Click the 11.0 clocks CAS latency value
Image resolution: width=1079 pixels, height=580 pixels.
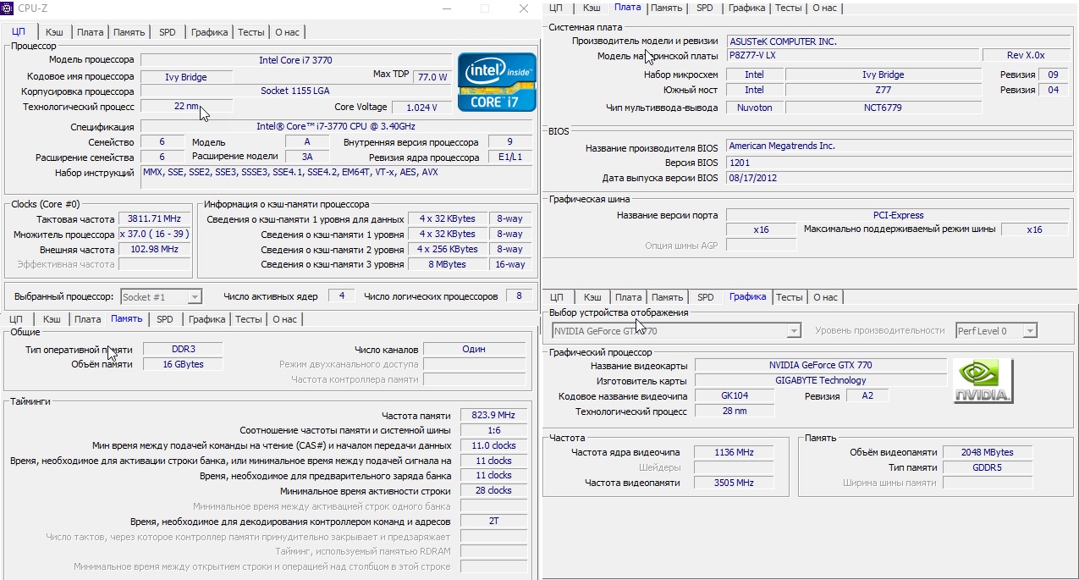pyautogui.click(x=493, y=445)
